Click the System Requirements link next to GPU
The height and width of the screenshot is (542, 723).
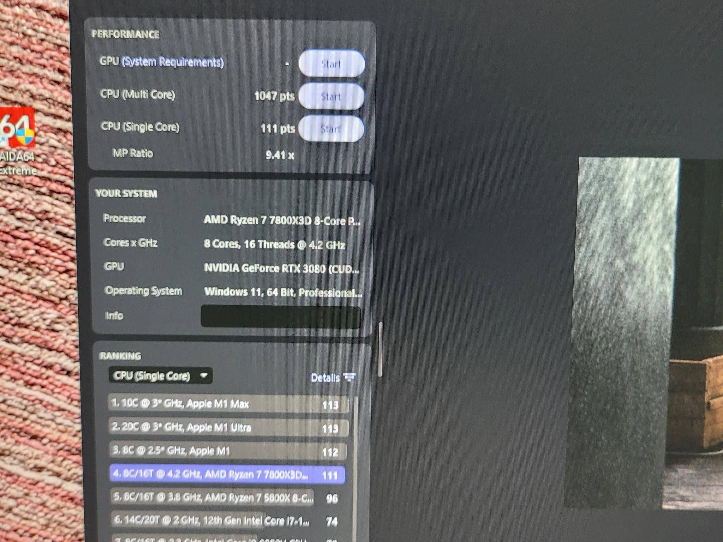173,62
